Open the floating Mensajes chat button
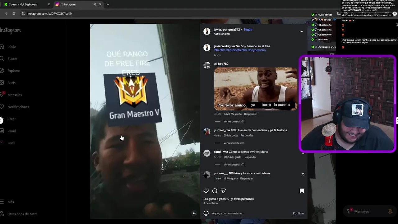This screenshot has height=224, width=398. (369, 212)
